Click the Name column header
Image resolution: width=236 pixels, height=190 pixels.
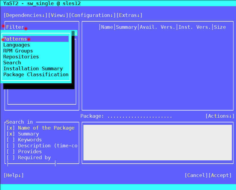click(107, 27)
